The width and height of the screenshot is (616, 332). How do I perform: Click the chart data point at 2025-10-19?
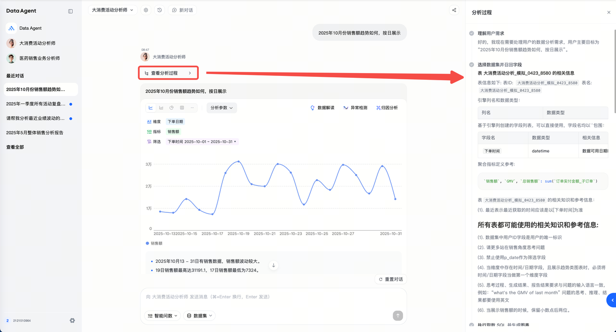[239, 161]
